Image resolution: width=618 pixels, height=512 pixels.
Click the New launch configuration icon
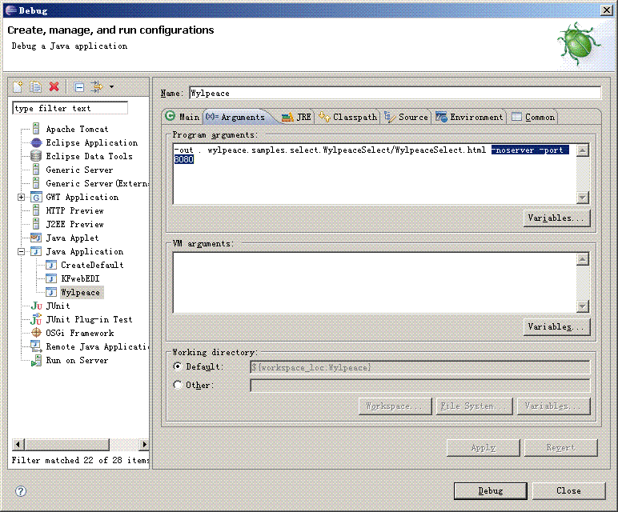click(x=18, y=86)
